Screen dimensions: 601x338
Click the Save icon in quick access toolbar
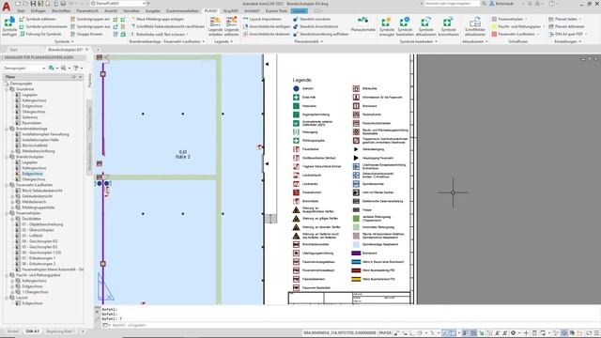34,4
